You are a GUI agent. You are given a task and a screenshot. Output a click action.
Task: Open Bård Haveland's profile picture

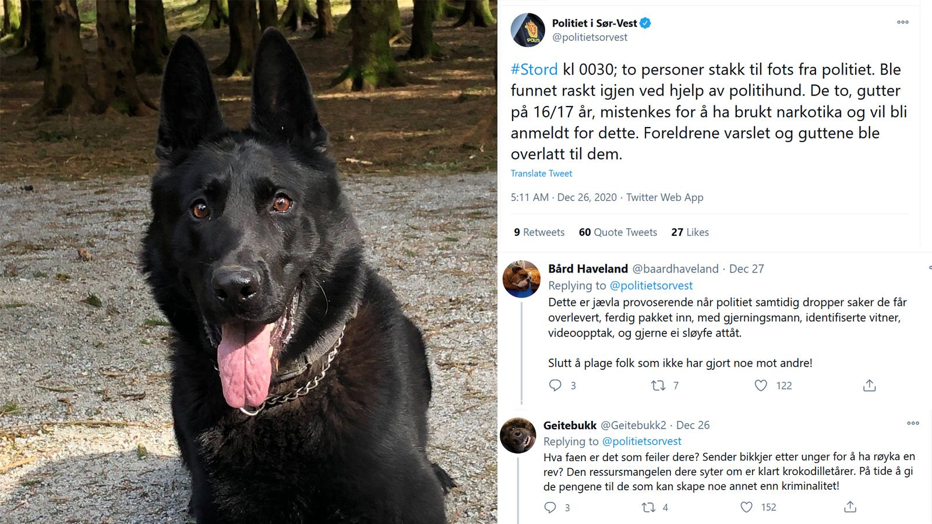coord(521,279)
